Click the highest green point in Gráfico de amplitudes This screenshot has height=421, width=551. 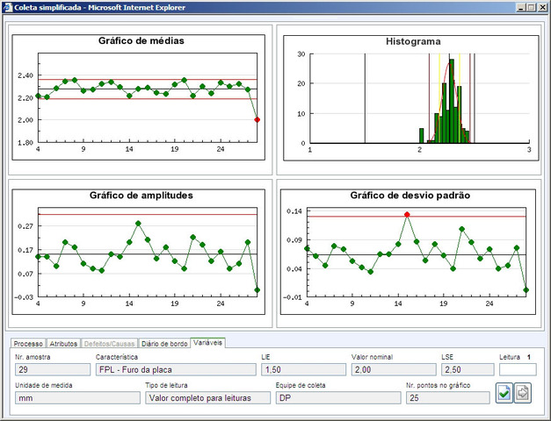pos(138,223)
